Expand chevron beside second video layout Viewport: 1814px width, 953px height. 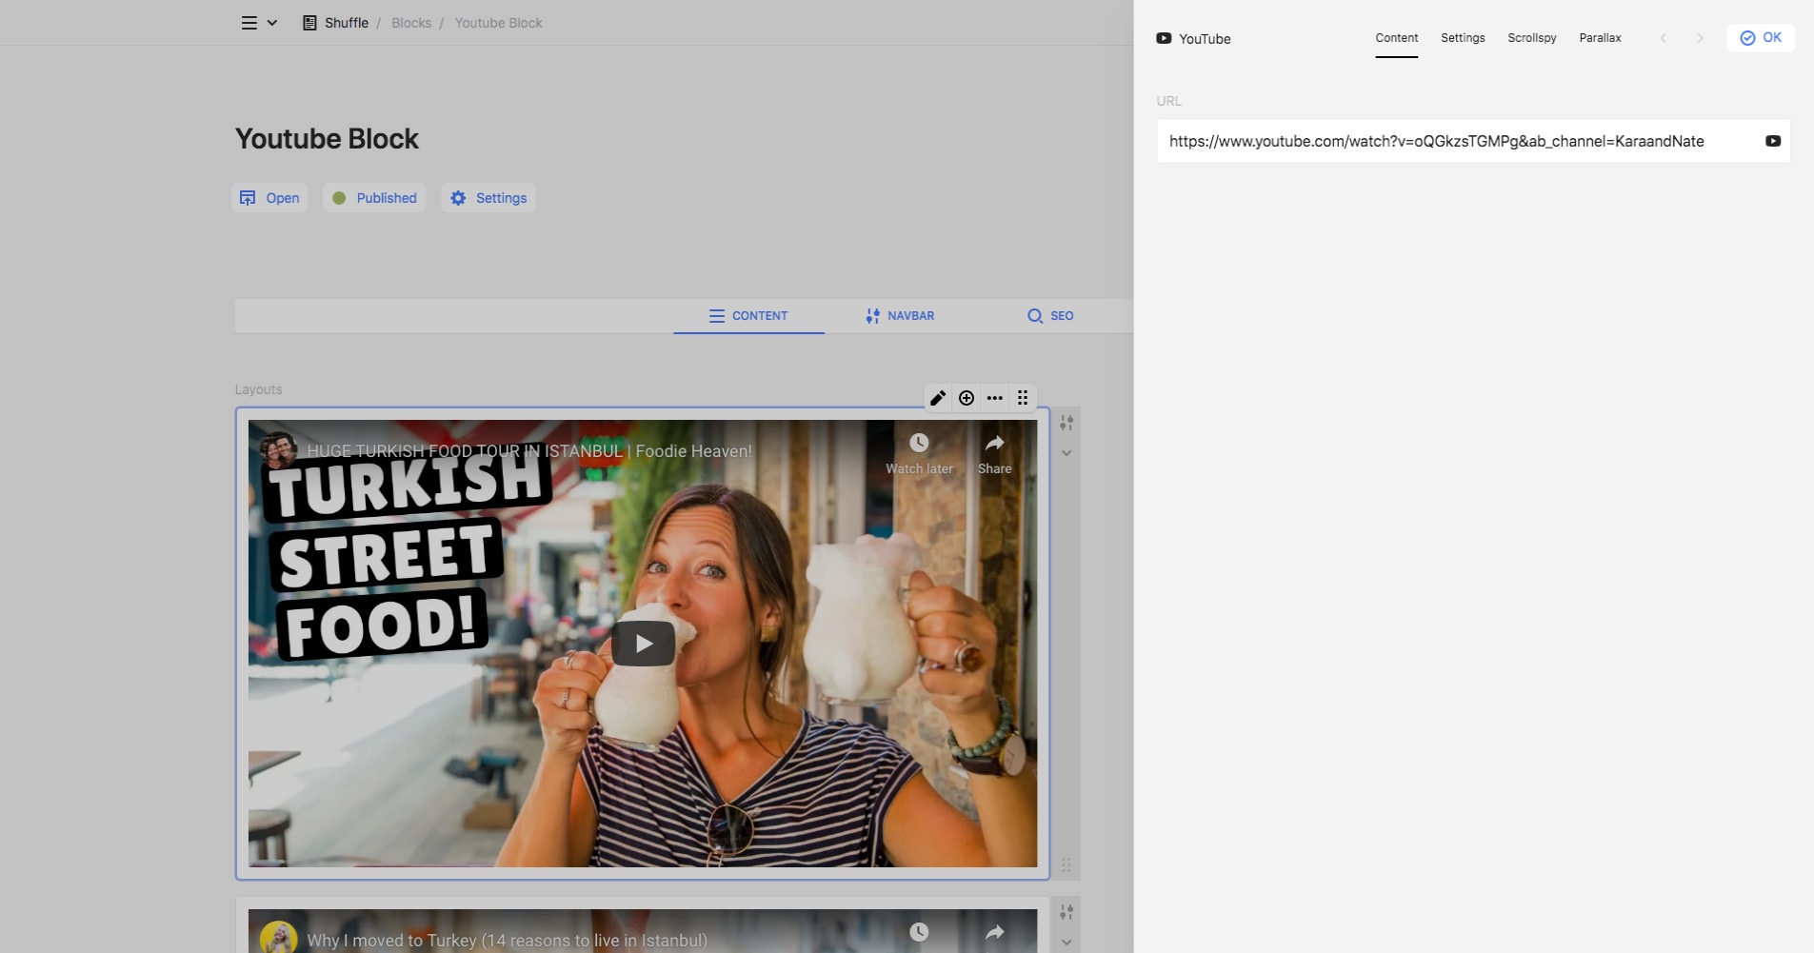tap(1066, 943)
